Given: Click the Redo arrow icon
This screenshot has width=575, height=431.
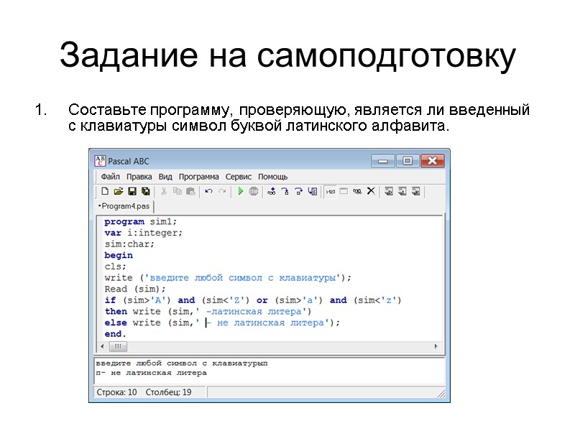Looking at the screenshot, I should click(222, 191).
